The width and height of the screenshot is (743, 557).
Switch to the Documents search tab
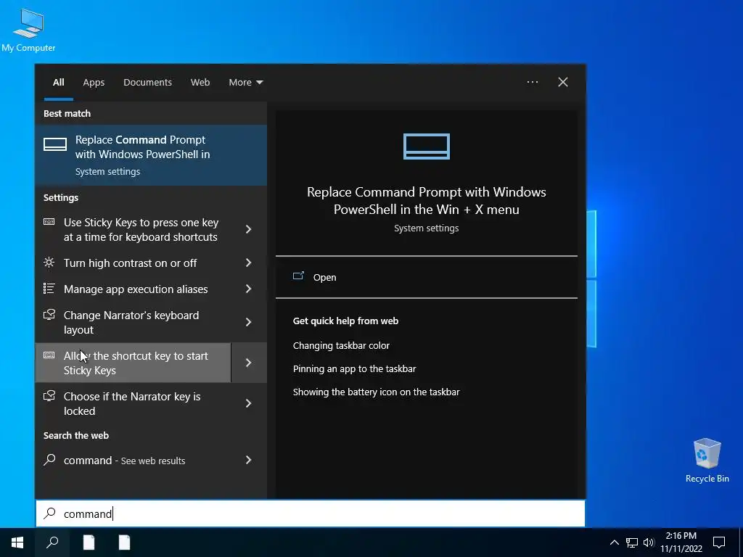(147, 83)
